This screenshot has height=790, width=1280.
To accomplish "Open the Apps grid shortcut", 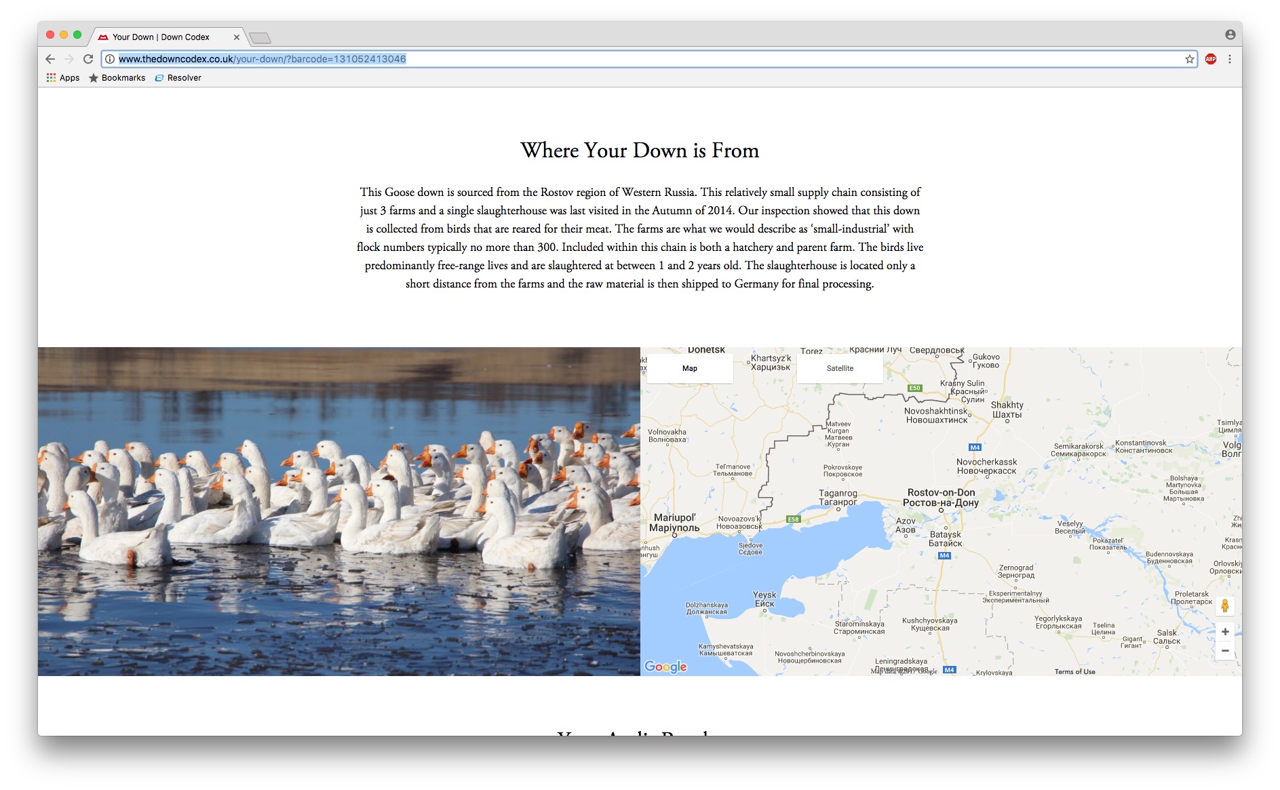I will pos(62,78).
